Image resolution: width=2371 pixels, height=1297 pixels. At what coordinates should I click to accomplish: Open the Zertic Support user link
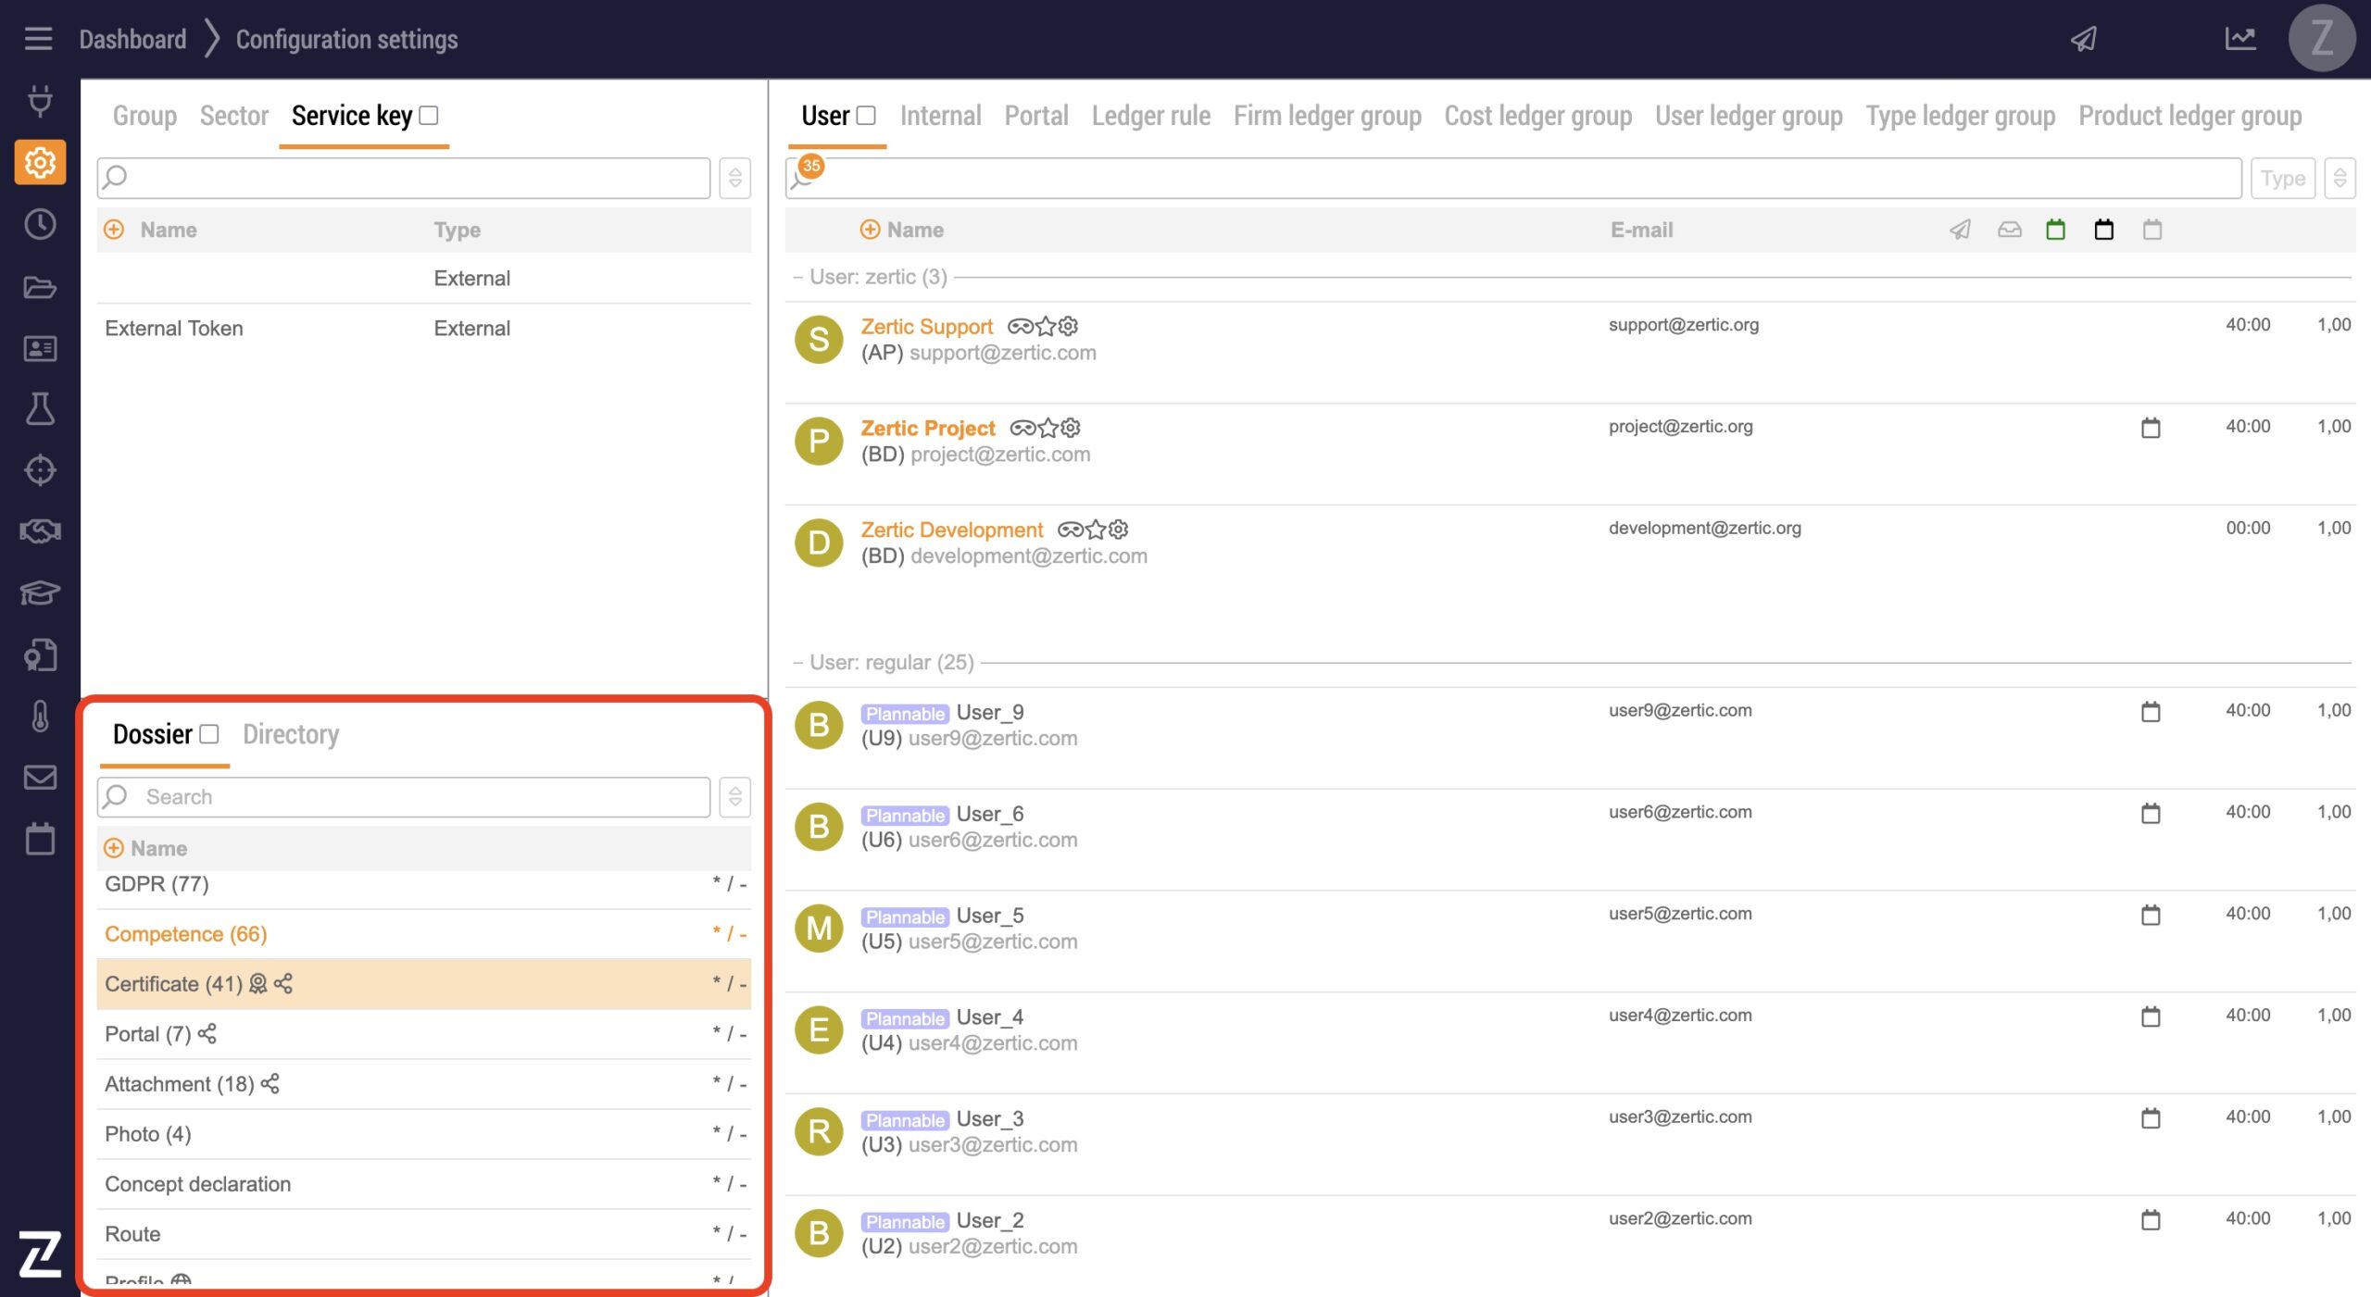(x=926, y=326)
